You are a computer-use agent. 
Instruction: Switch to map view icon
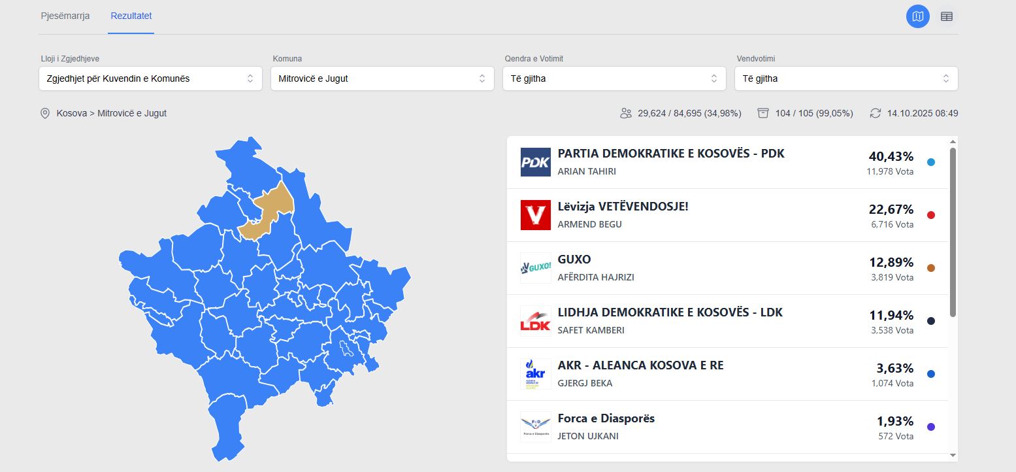(x=917, y=16)
